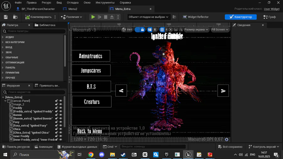
Task: Open the Правка menu
Action: [31, 3]
